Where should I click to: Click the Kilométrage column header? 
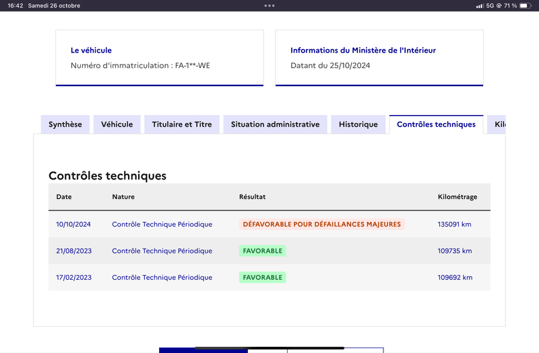point(457,196)
